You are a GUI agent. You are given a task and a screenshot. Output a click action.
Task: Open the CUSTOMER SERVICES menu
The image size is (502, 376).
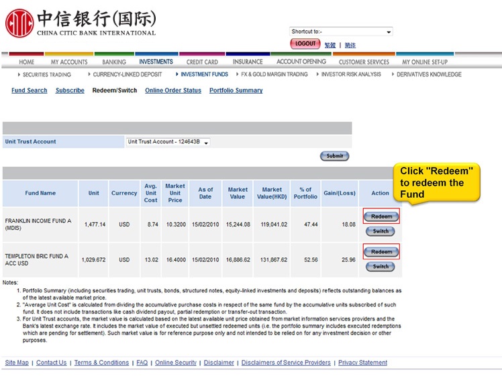[364, 62]
